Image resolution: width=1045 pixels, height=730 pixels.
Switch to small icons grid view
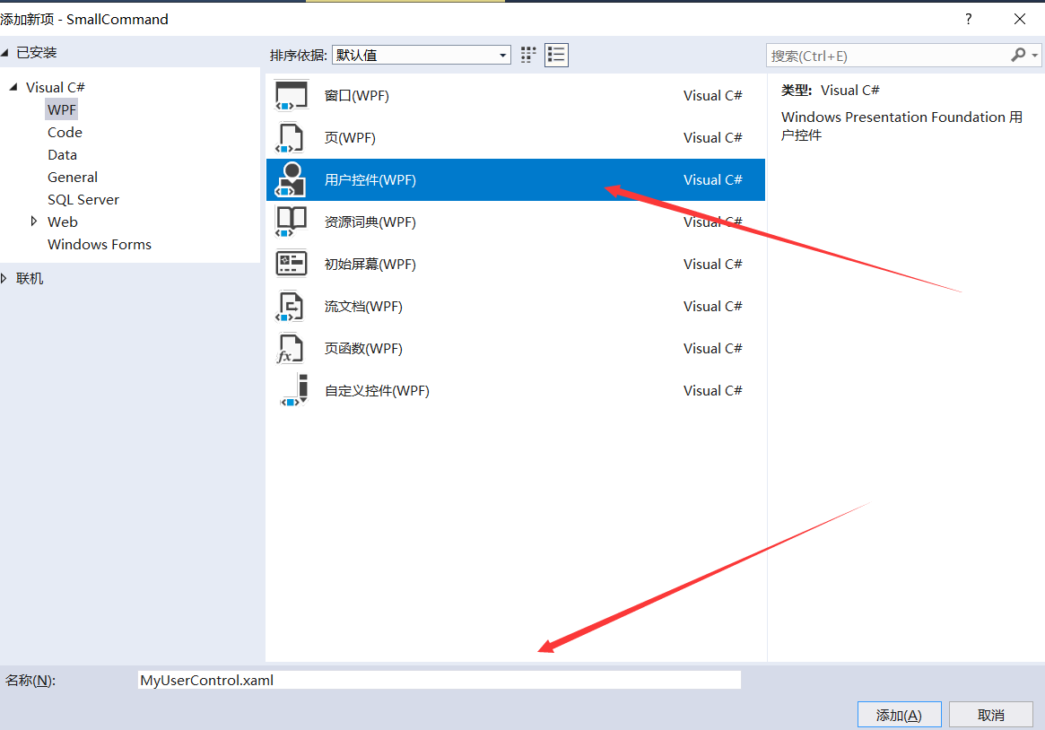click(528, 55)
